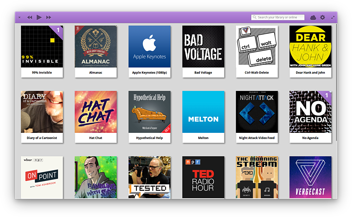Open the TED Radio Hour cover

(x=203, y=177)
